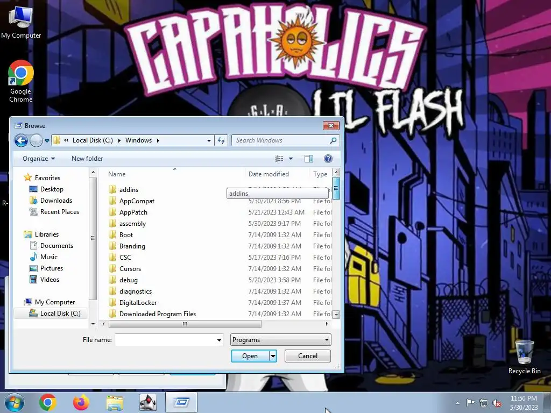The width and height of the screenshot is (551, 413).
Task: Select the My Computer desktop icon
Action: [21, 22]
